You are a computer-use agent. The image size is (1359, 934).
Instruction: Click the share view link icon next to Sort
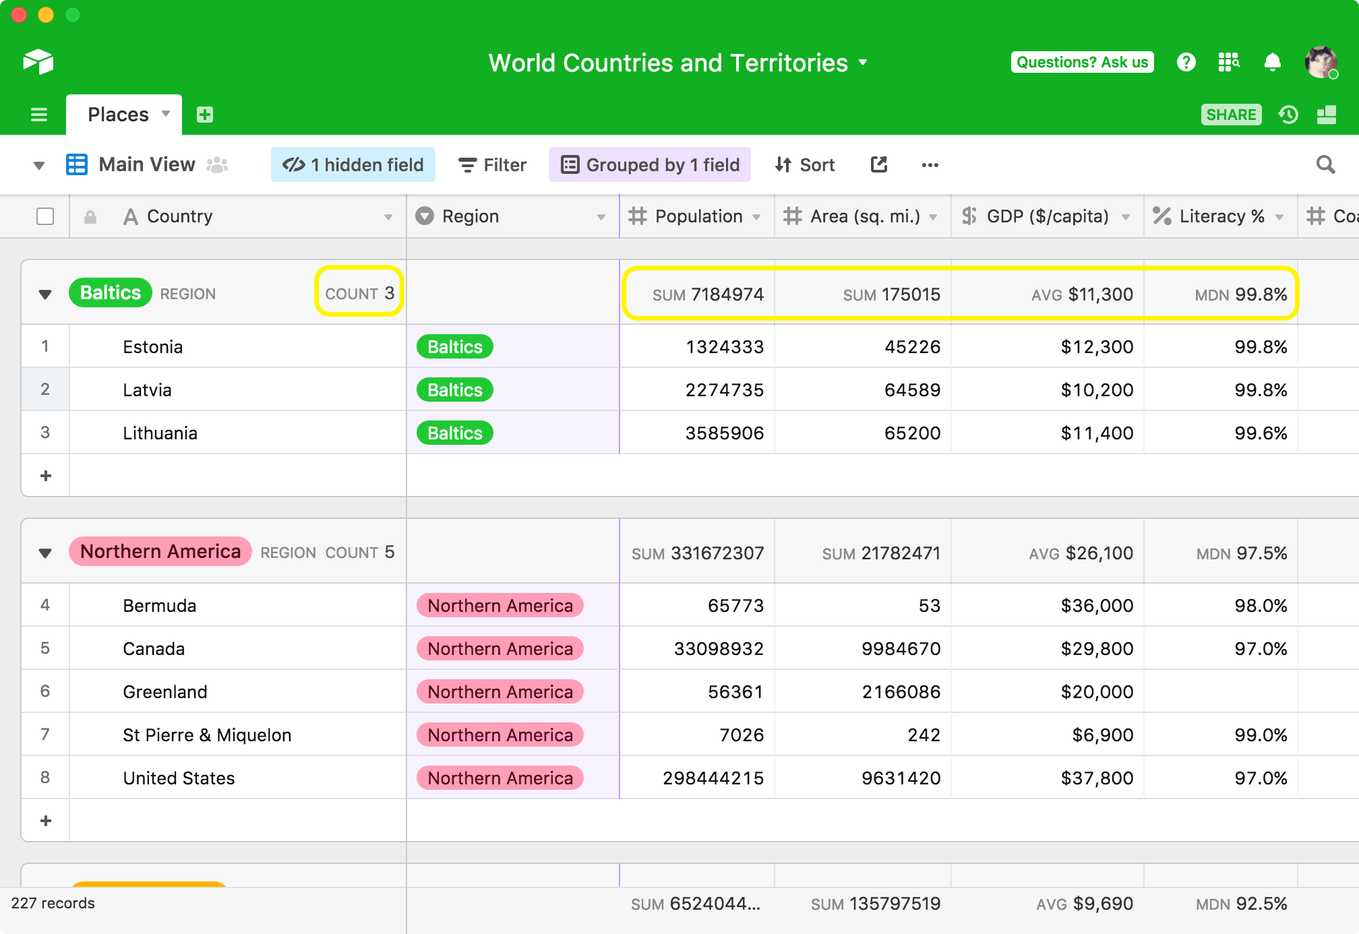(x=878, y=164)
